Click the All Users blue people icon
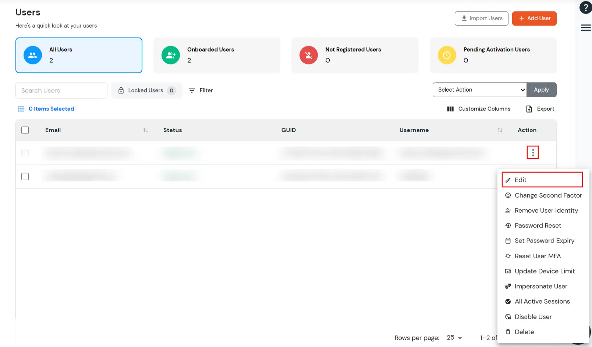The height and width of the screenshot is (347, 592). (33, 55)
